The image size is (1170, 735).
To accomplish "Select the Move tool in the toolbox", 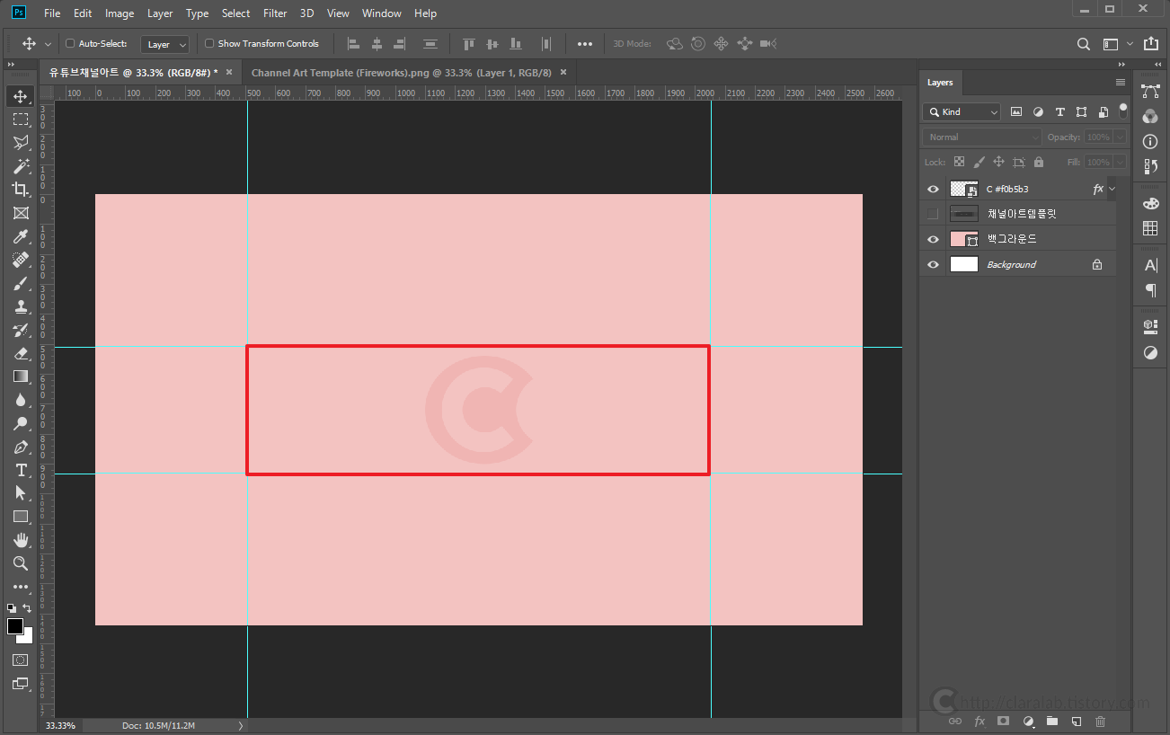I will click(21, 96).
